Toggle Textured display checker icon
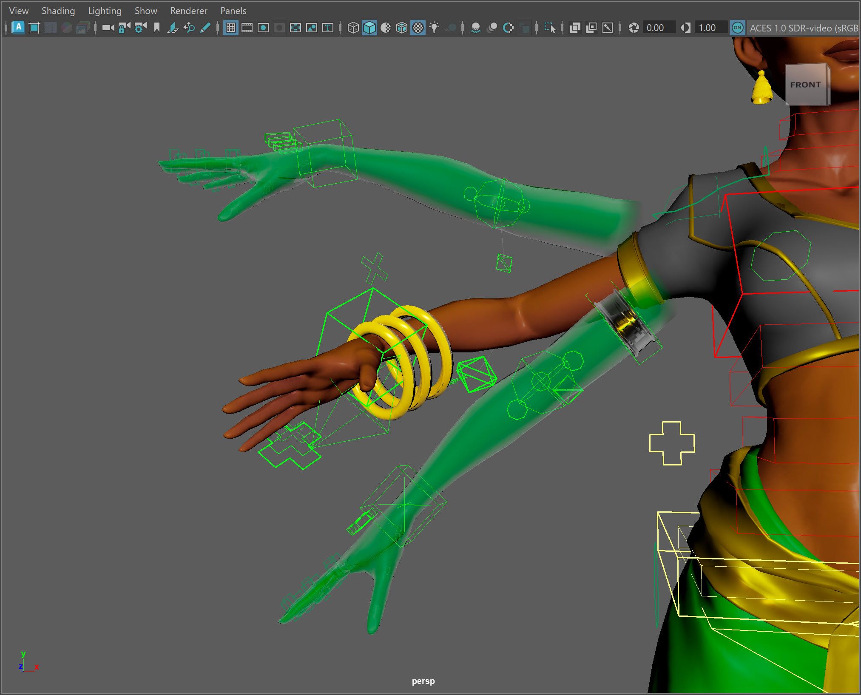The width and height of the screenshot is (861, 695). tap(418, 28)
